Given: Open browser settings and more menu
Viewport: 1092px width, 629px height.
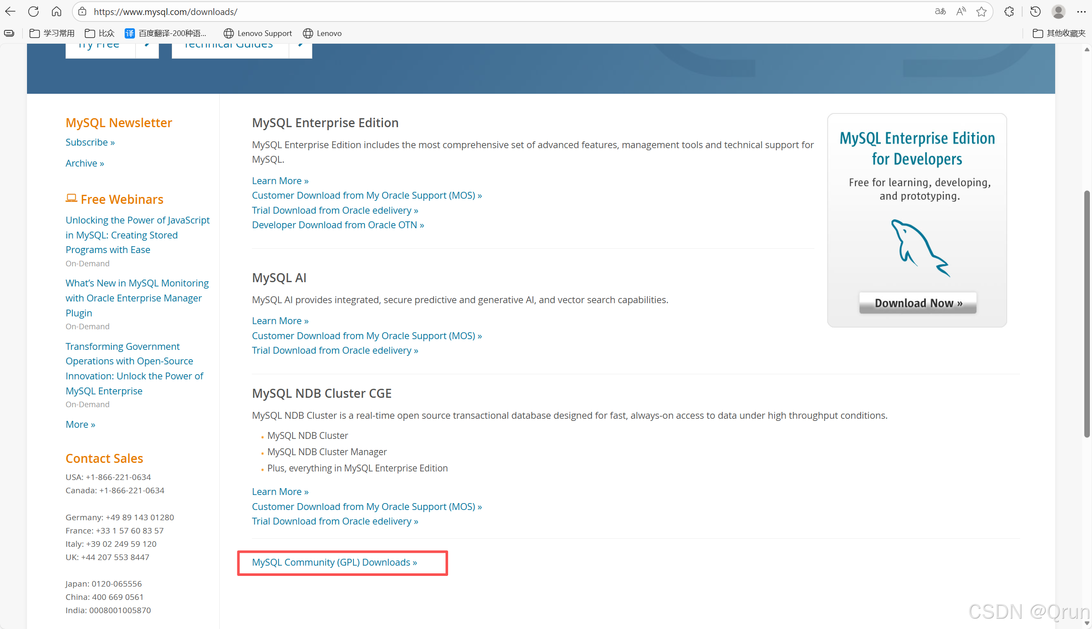Looking at the screenshot, I should click(1081, 12).
